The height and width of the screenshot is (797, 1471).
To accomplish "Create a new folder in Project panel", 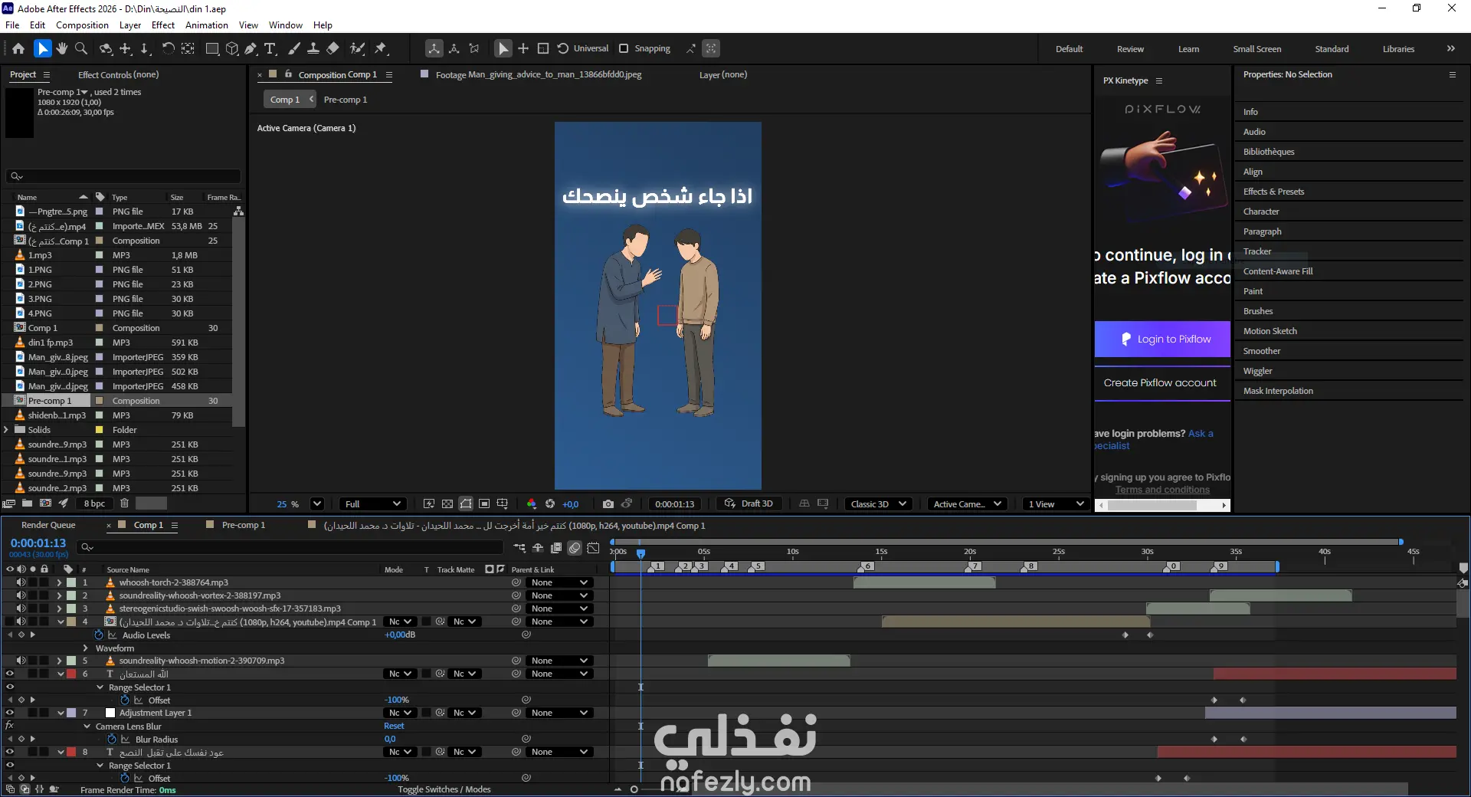I will (x=27, y=503).
